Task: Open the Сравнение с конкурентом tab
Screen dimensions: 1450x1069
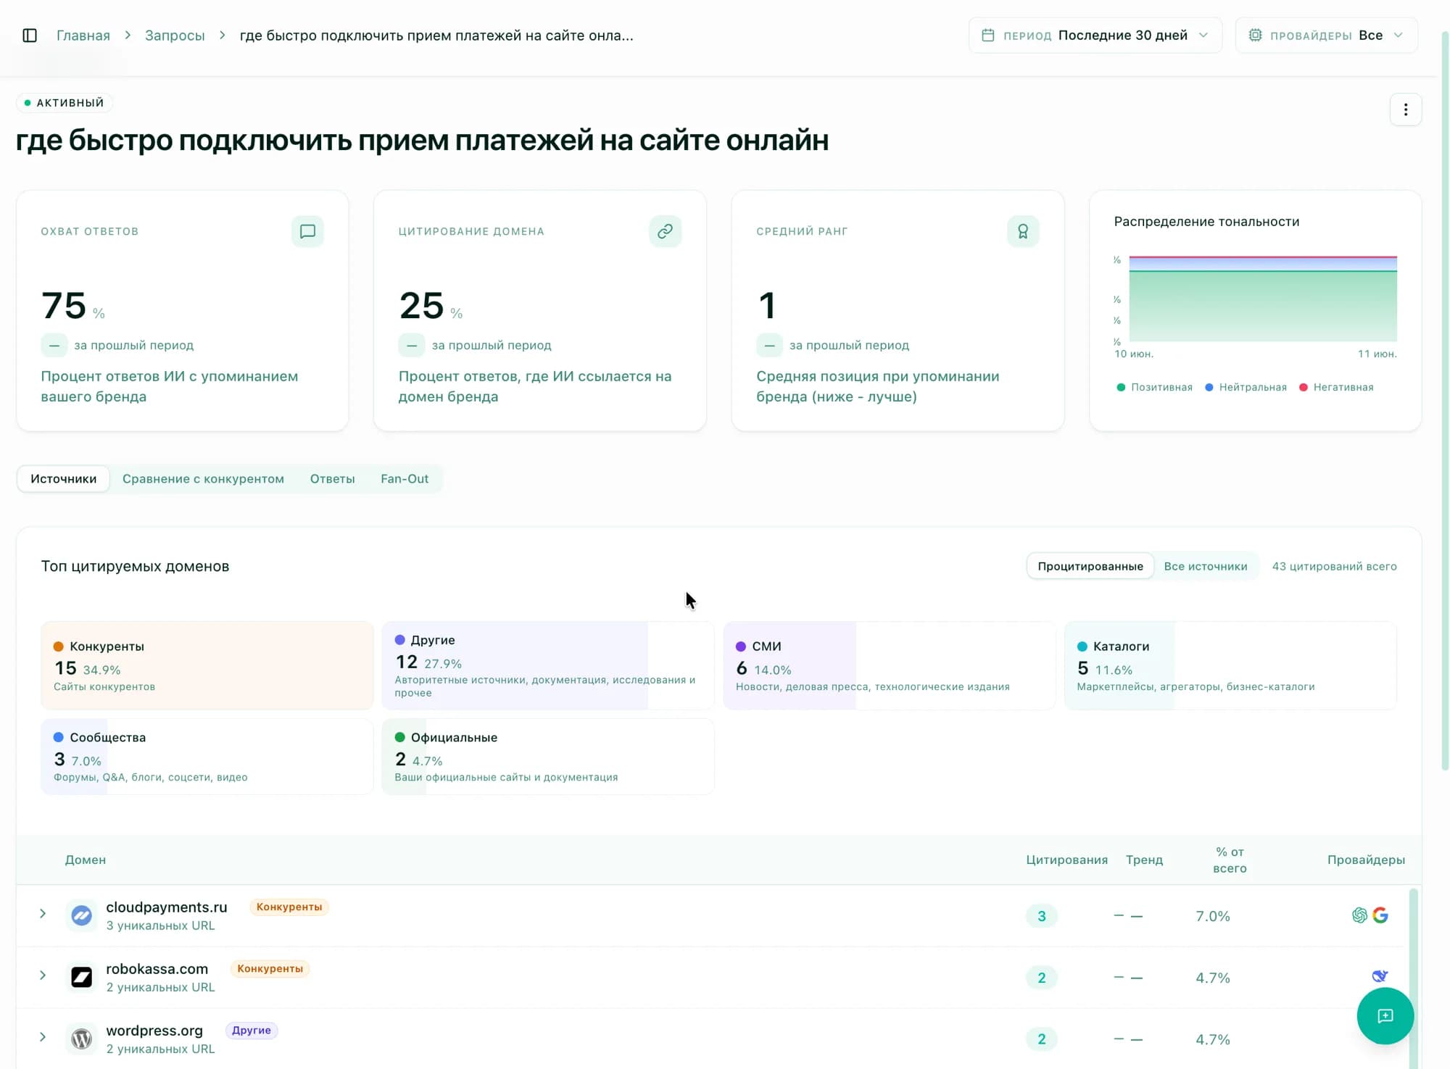Action: pos(203,479)
